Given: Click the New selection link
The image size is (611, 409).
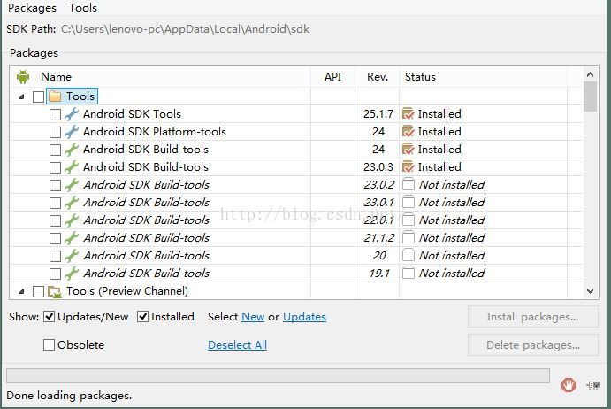Looking at the screenshot, I should click(x=253, y=317).
